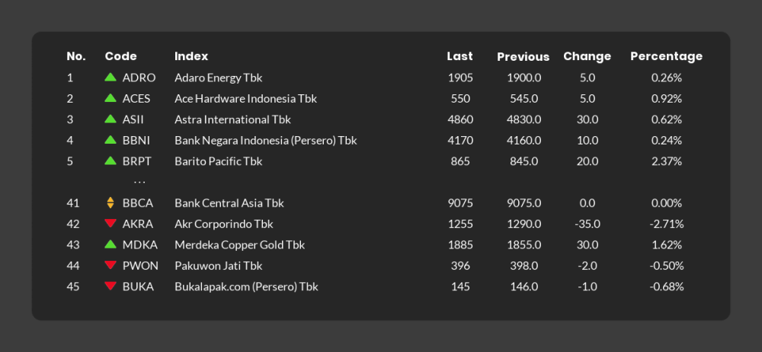This screenshot has width=762, height=352.
Task: Expand hidden rows via the ellipsis
Action: point(139,182)
